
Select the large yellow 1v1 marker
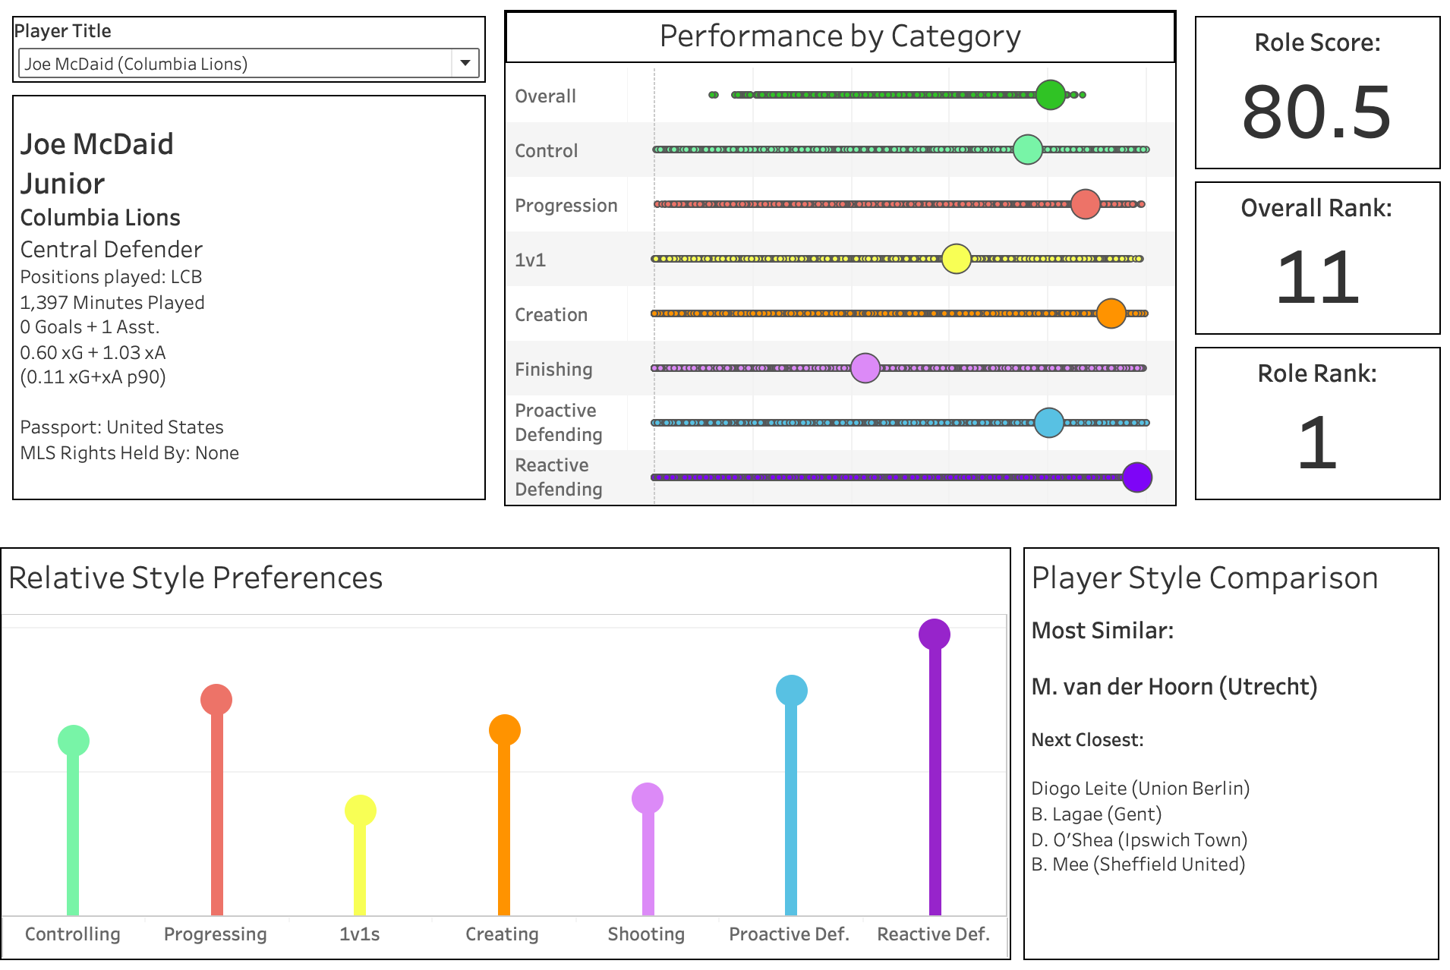tap(957, 259)
